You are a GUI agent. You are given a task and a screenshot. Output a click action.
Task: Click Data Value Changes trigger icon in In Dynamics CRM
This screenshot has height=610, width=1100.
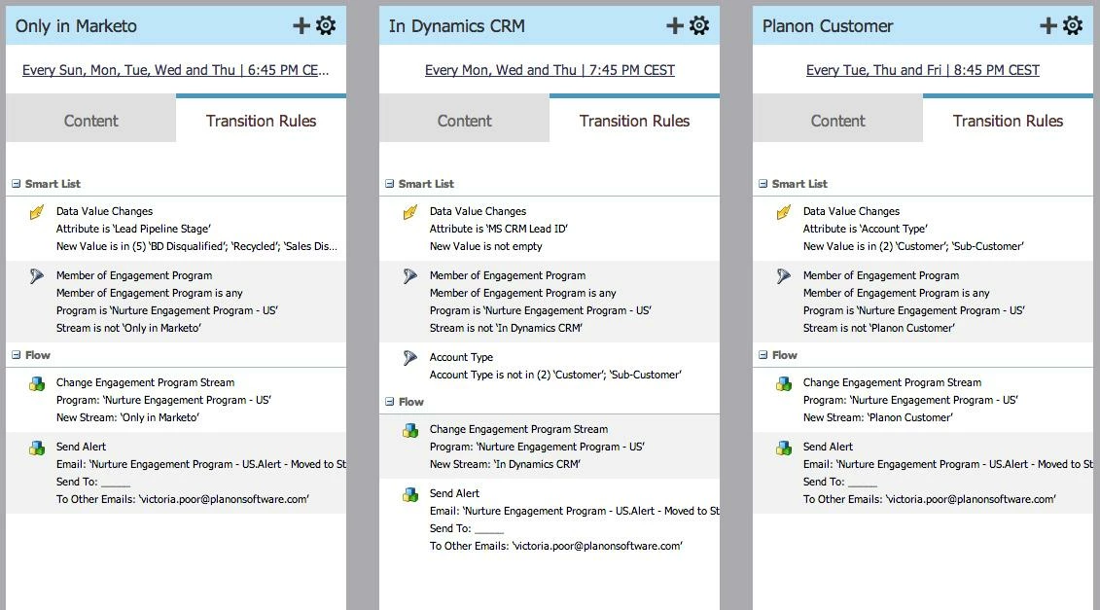pyautogui.click(x=410, y=212)
